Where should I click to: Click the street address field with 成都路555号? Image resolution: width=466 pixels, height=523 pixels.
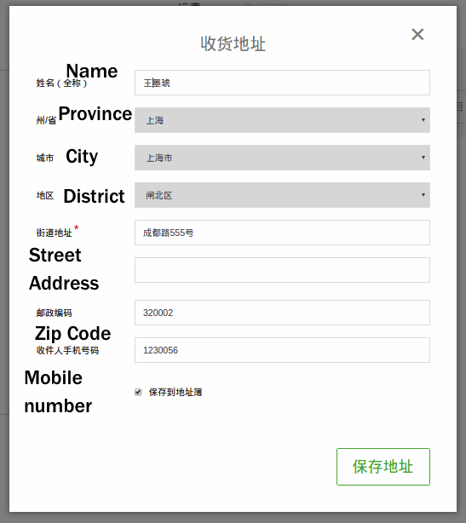[x=282, y=233]
